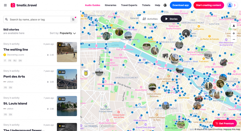The width and height of the screenshot is (241, 131).
Task: Switch map to Activities view
Action: coord(150,19)
